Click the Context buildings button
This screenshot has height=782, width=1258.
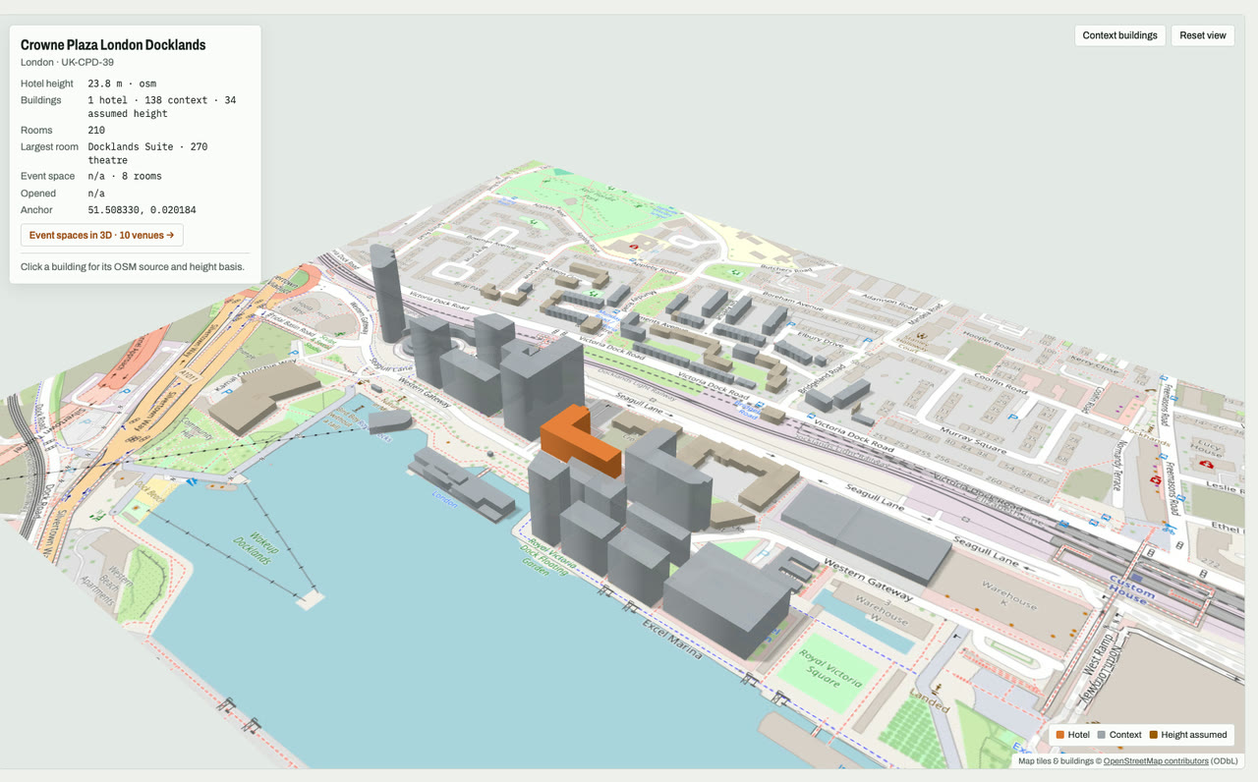1120,35
